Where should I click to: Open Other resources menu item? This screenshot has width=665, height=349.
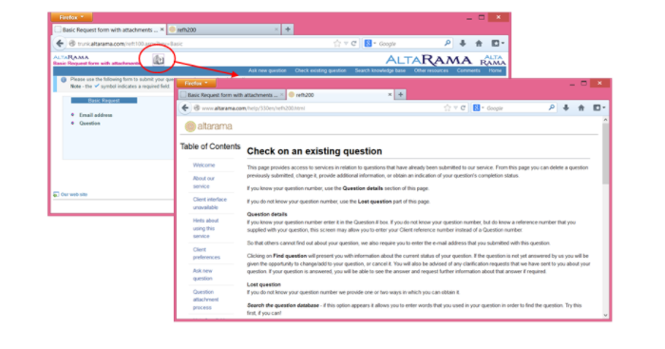[431, 70]
